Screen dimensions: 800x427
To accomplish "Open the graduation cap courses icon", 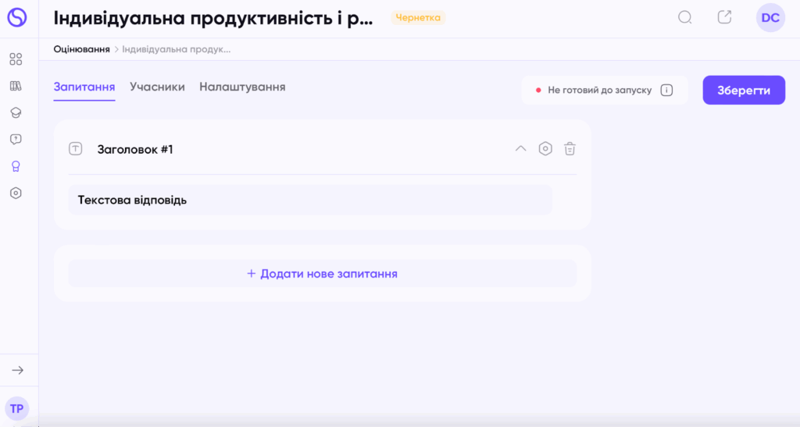I will (16, 112).
